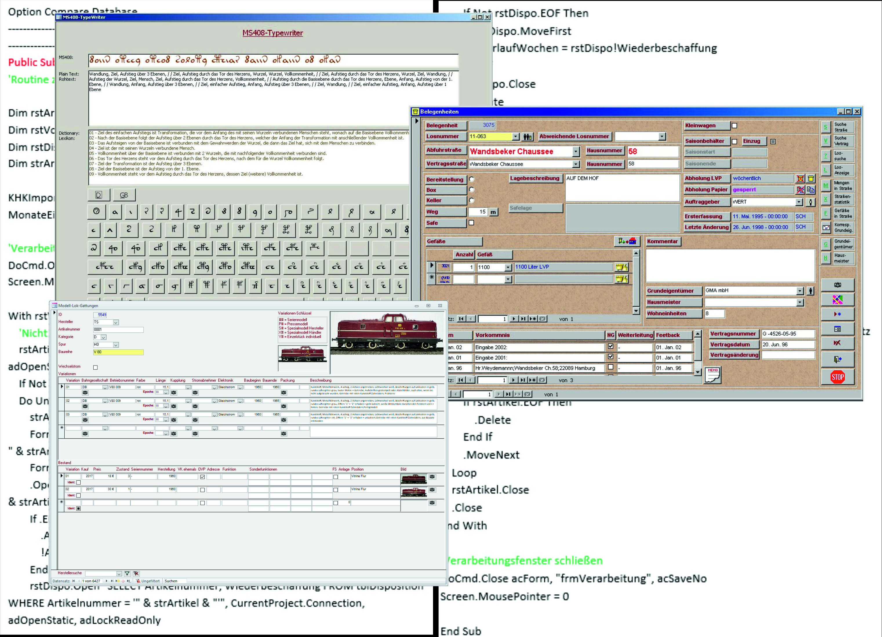Screen dimensions: 882x637
Task: Open the Abfuhrstraße Wandsbeker Chaussee dropdown
Action: click(576, 151)
